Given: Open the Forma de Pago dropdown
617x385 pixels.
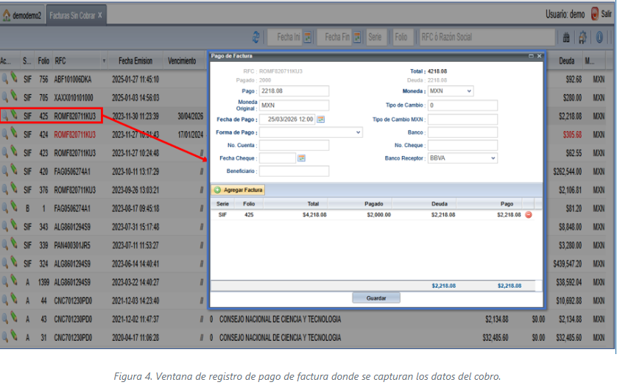Looking at the screenshot, I should tap(358, 133).
